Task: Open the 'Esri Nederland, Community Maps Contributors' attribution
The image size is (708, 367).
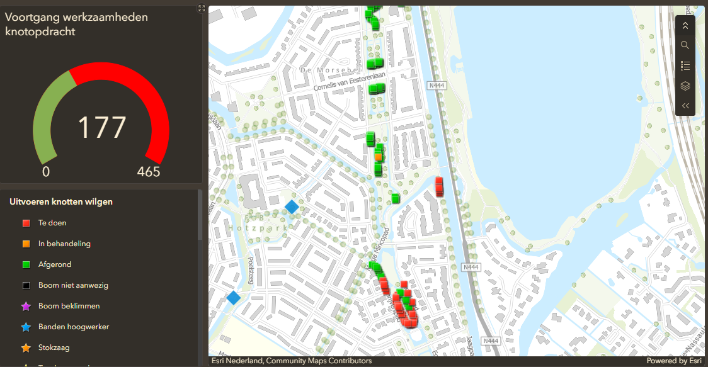Action: (290, 361)
